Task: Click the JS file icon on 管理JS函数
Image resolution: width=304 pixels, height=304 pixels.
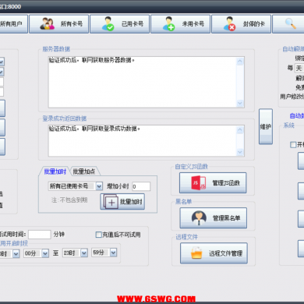Action: (198, 183)
